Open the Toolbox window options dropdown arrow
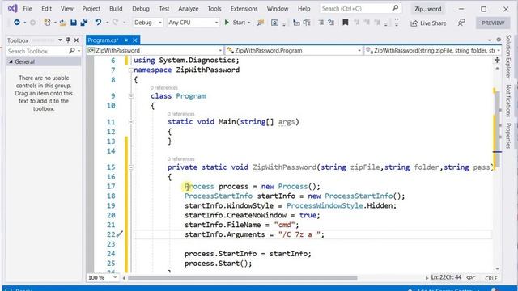 coord(60,40)
